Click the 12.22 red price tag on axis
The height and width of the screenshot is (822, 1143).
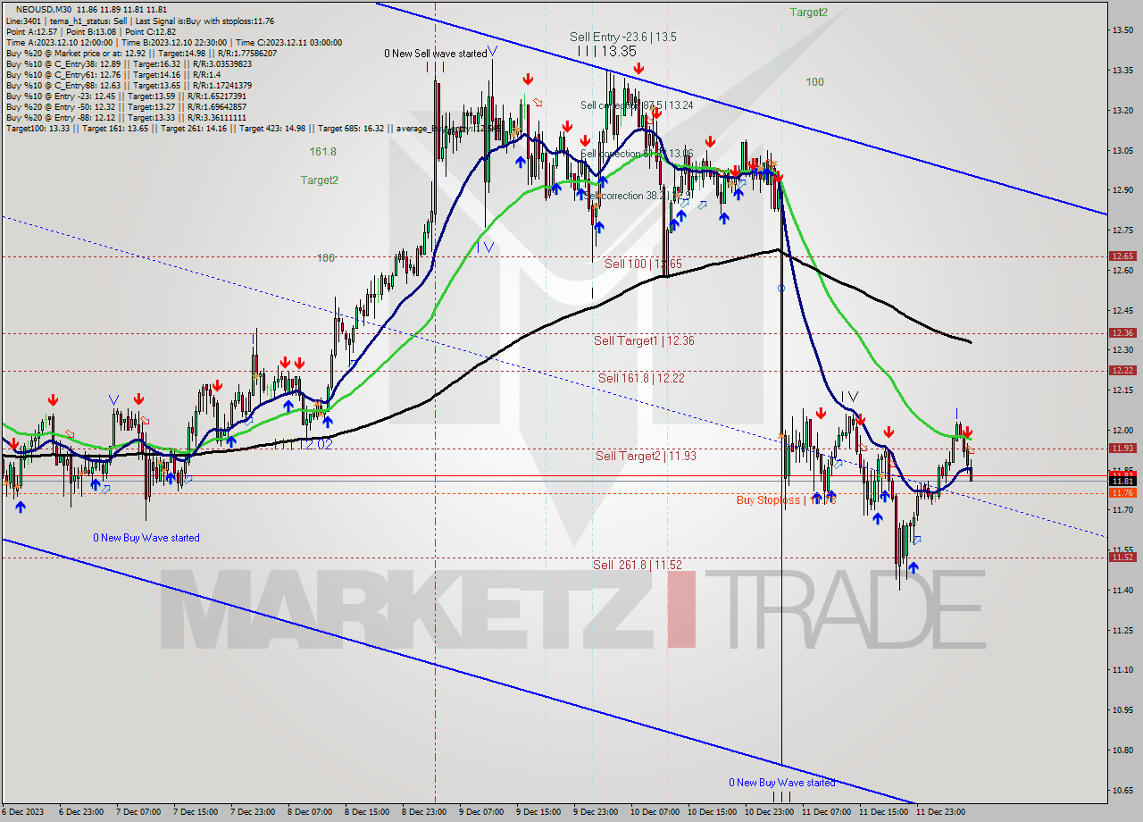click(1122, 370)
